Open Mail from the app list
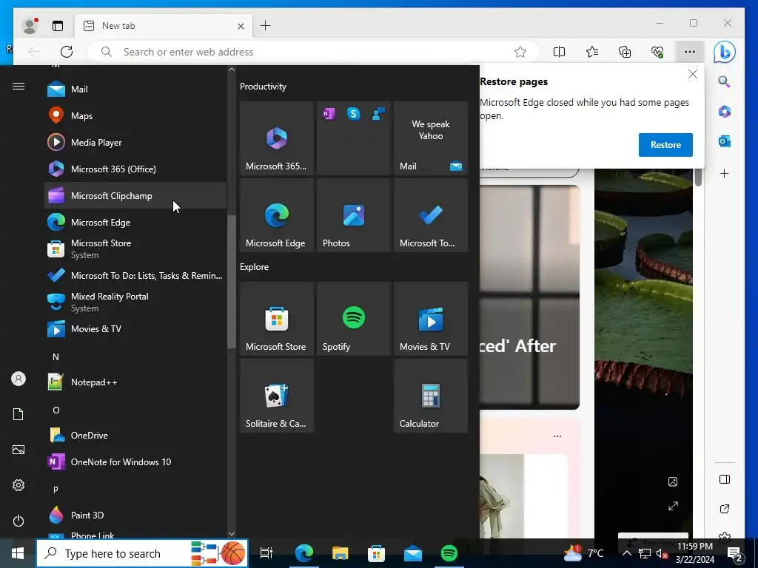Screen dimensions: 758x568 click(135, 89)
